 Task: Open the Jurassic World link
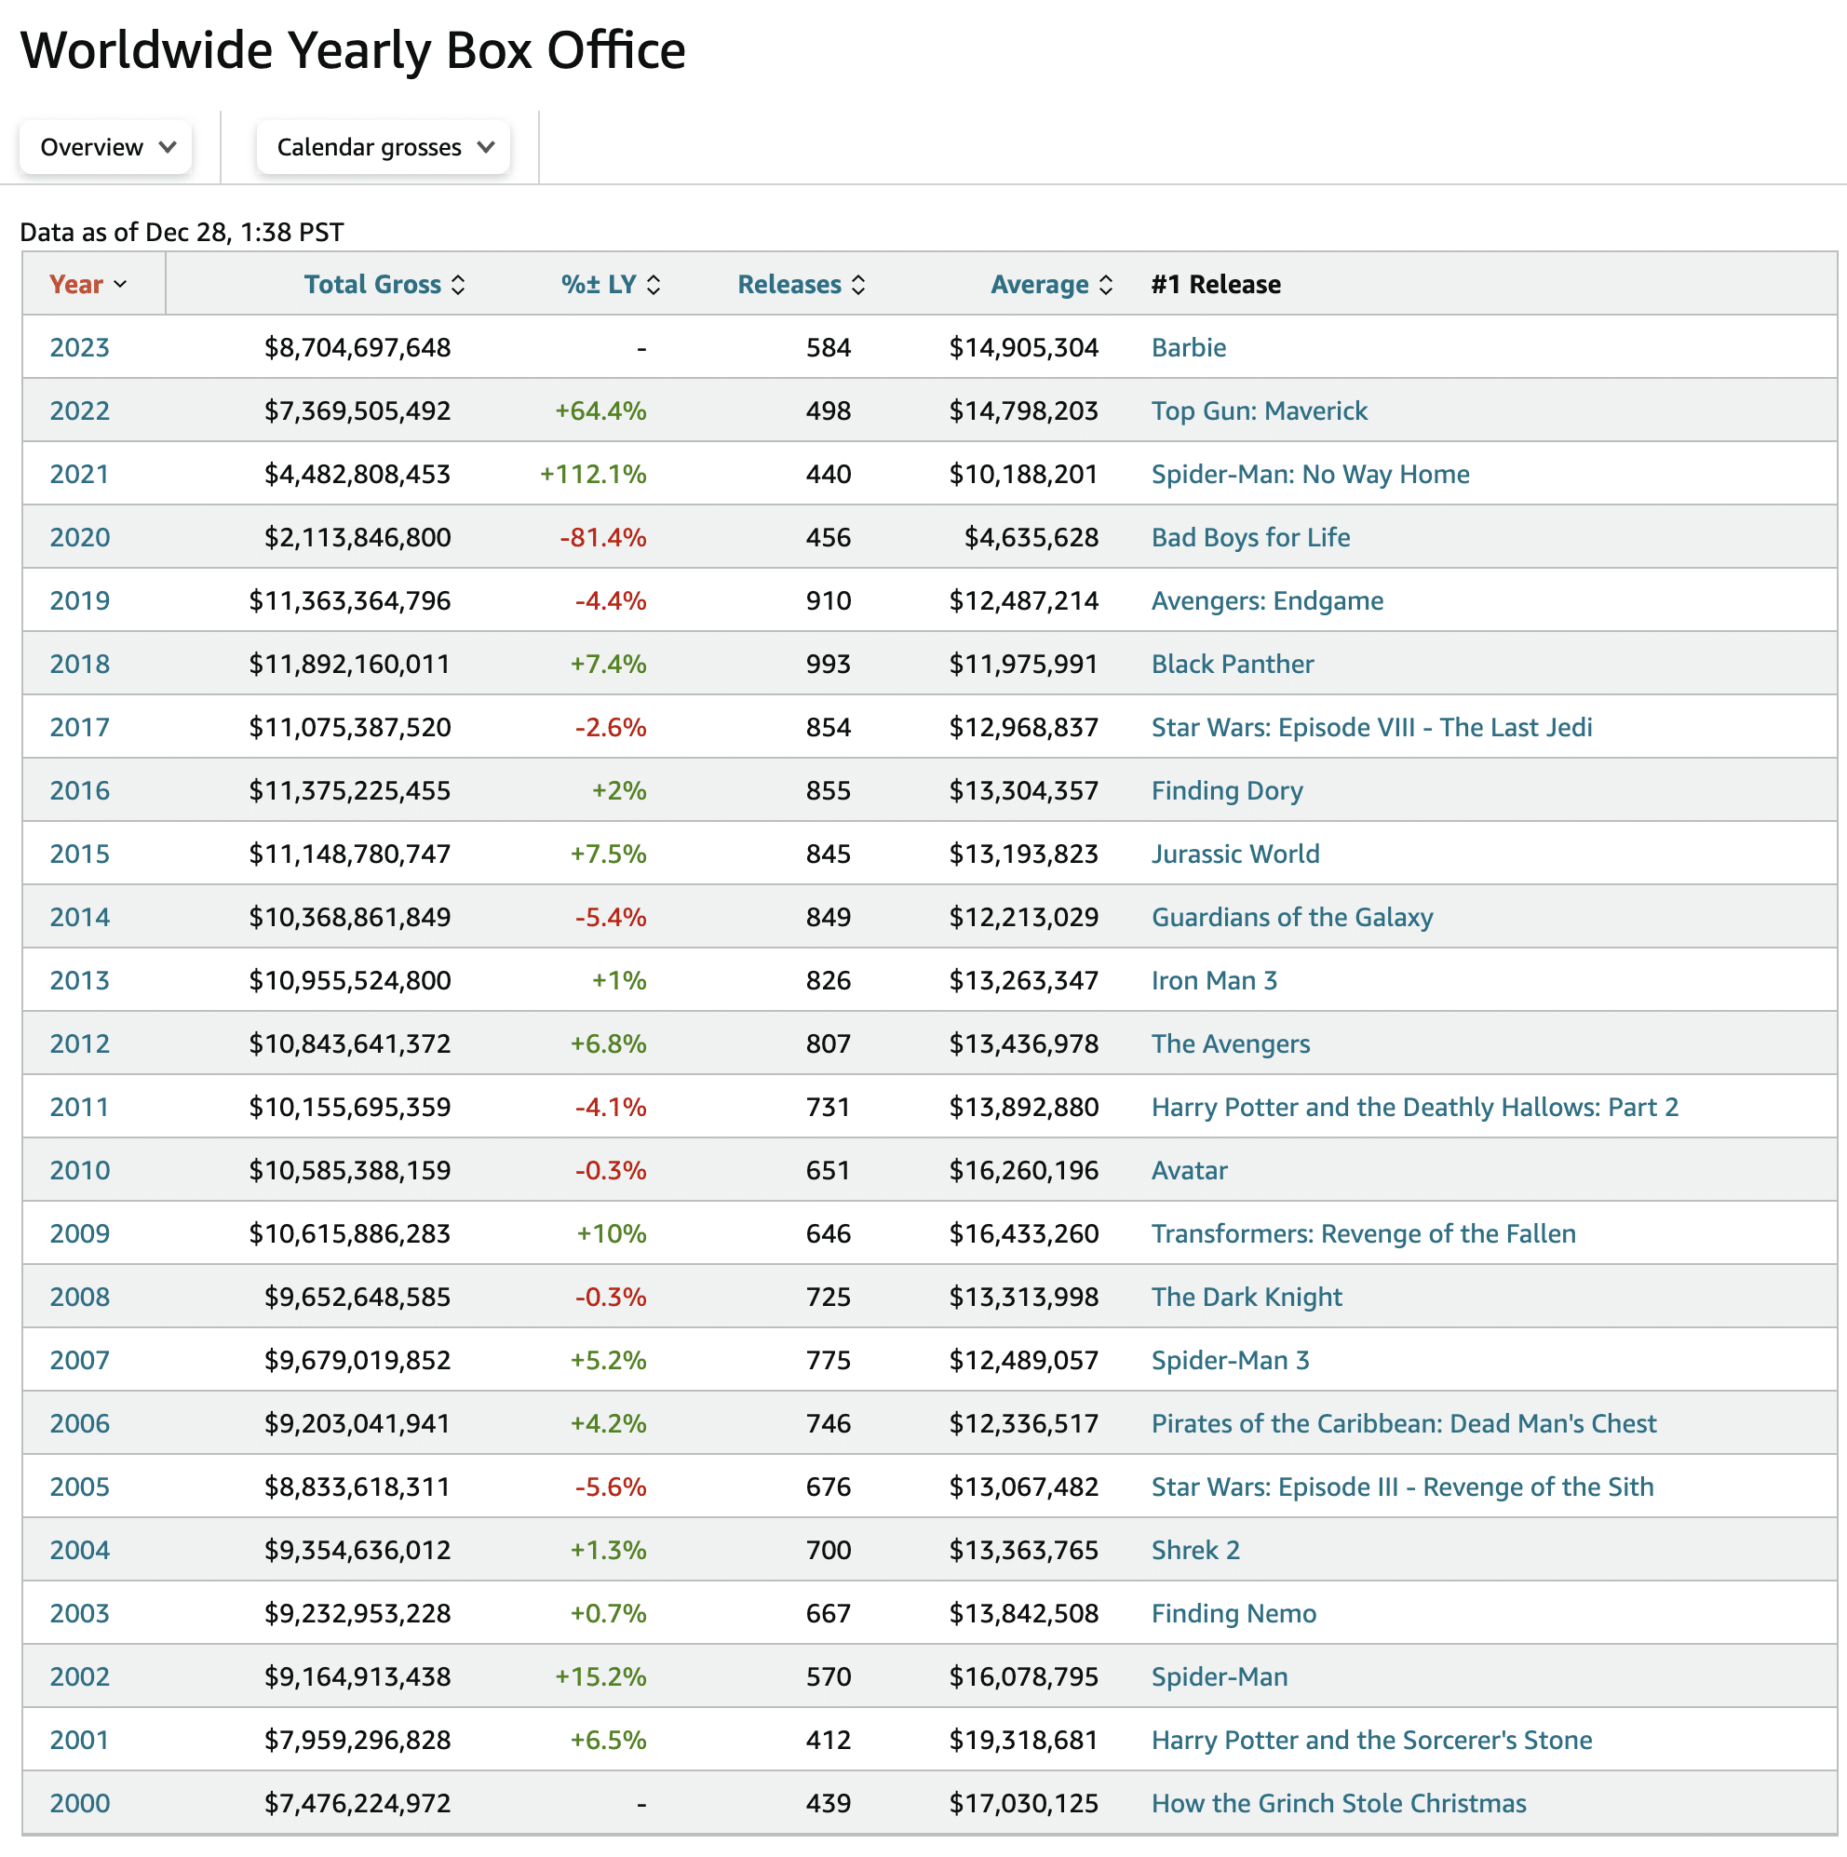point(1235,854)
